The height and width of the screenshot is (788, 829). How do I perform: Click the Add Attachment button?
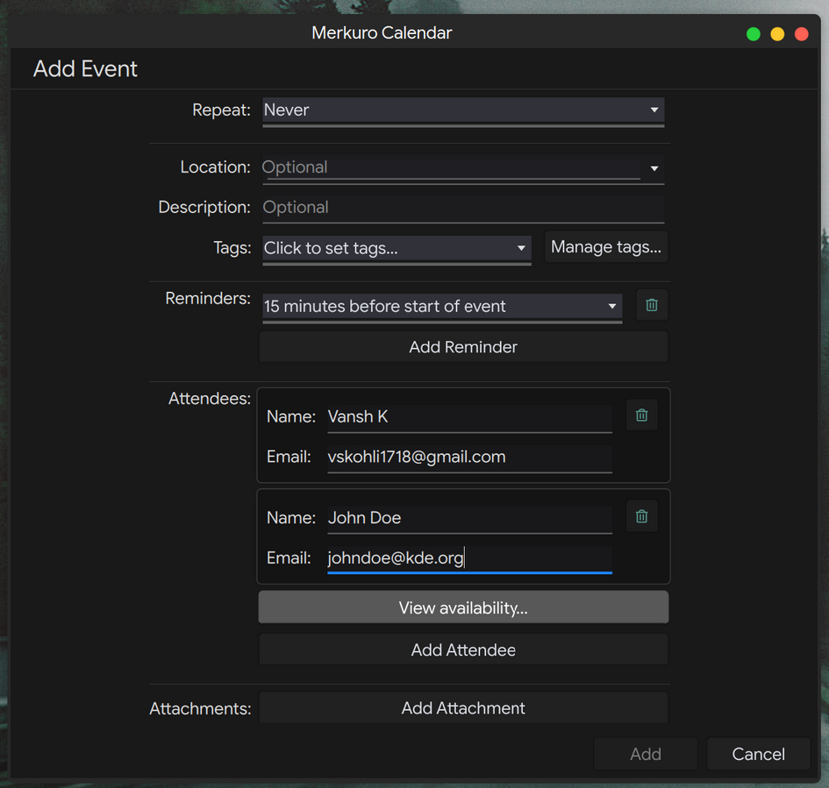[x=463, y=708]
